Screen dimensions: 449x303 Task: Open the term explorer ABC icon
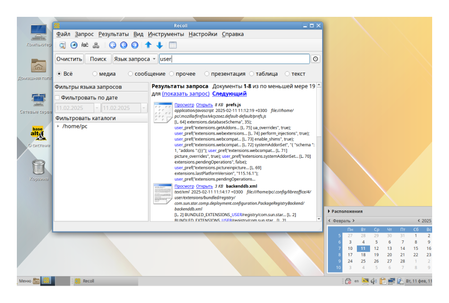click(x=85, y=45)
